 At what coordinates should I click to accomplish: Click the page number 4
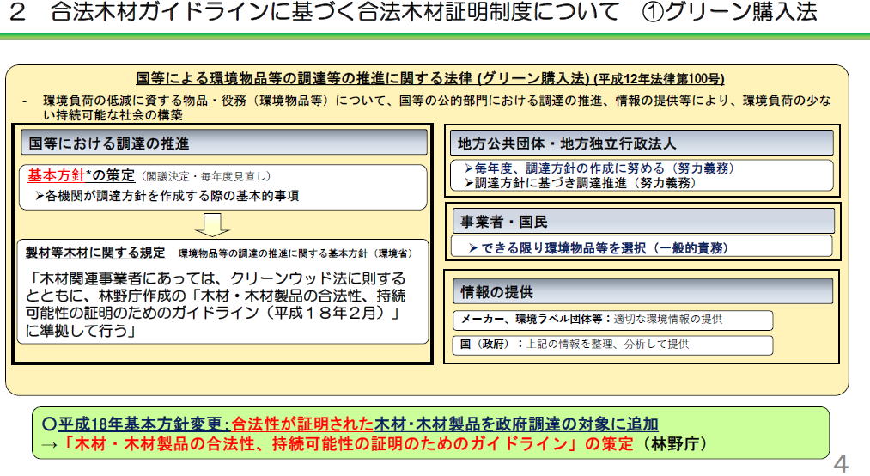pos(841,464)
